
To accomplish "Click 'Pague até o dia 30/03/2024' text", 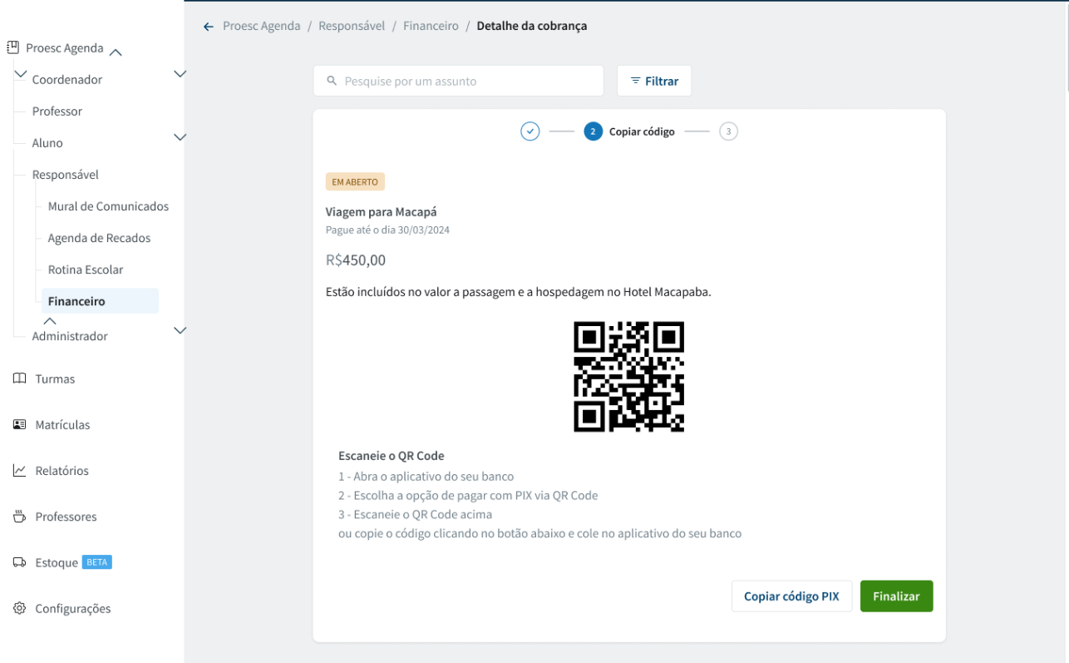I will pyautogui.click(x=387, y=230).
